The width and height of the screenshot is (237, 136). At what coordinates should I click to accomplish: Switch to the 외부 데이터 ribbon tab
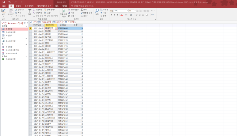click(x=29, y=6)
